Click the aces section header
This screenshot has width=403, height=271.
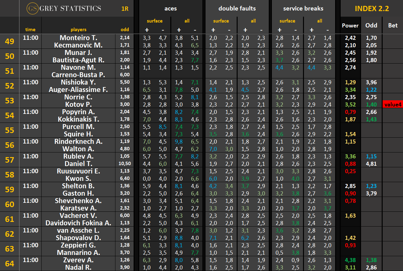coord(170,9)
